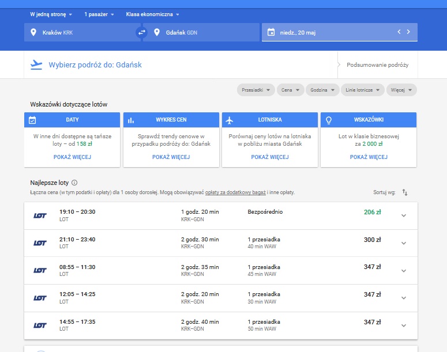
Task: Click the lightbulb icon on WSKAZÓWKI card
Action: pos(329,120)
